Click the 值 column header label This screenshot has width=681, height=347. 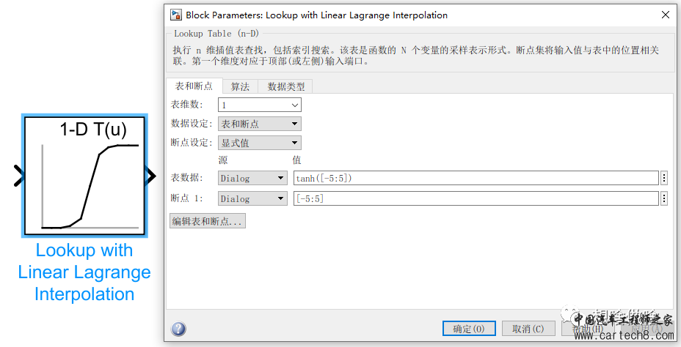(296, 160)
